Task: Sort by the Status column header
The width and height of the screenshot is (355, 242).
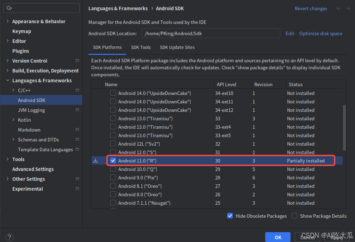Action: tap(314, 84)
